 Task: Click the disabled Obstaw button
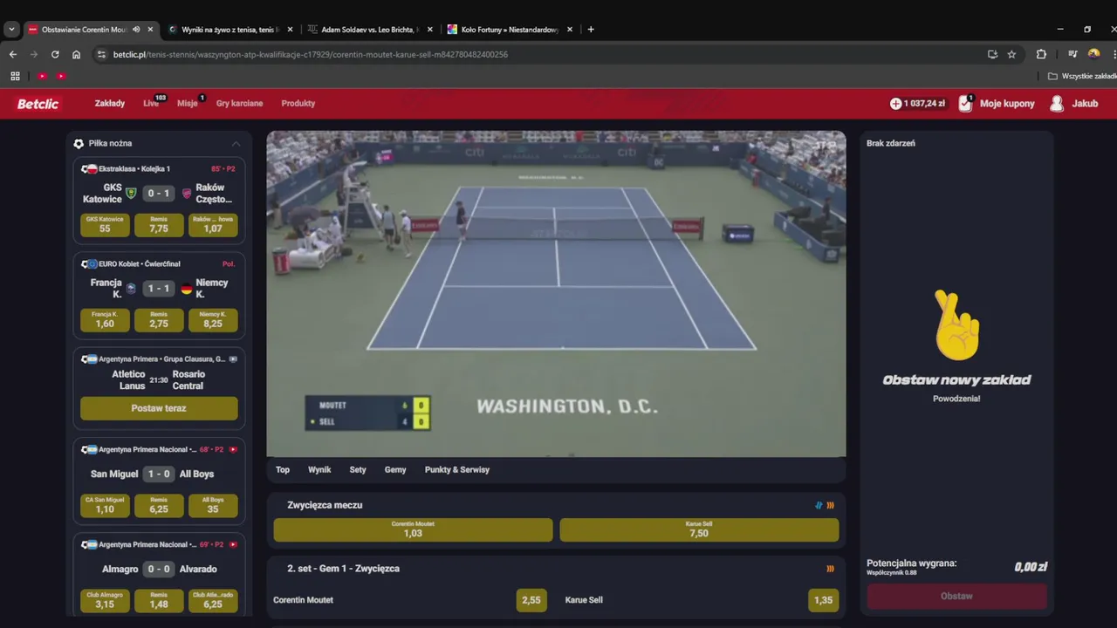click(956, 597)
